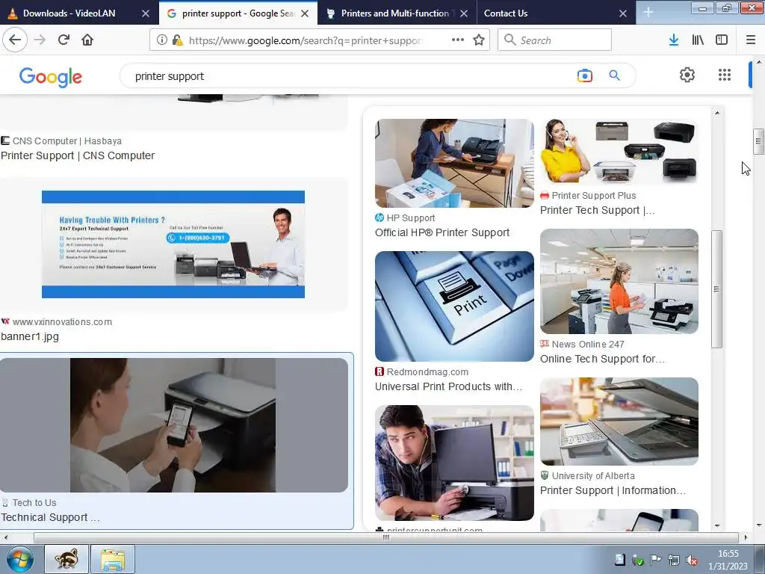Click the Firefox Search box

pos(555,40)
